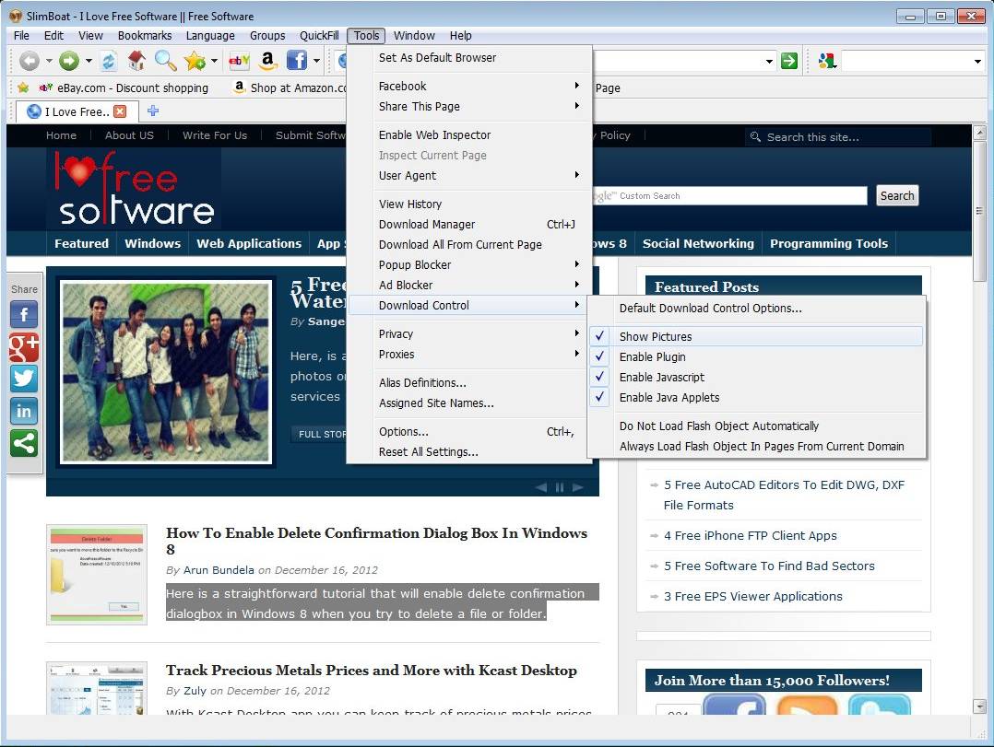The width and height of the screenshot is (994, 747).
Task: Select Download Manager menu item
Action: [x=467, y=224]
